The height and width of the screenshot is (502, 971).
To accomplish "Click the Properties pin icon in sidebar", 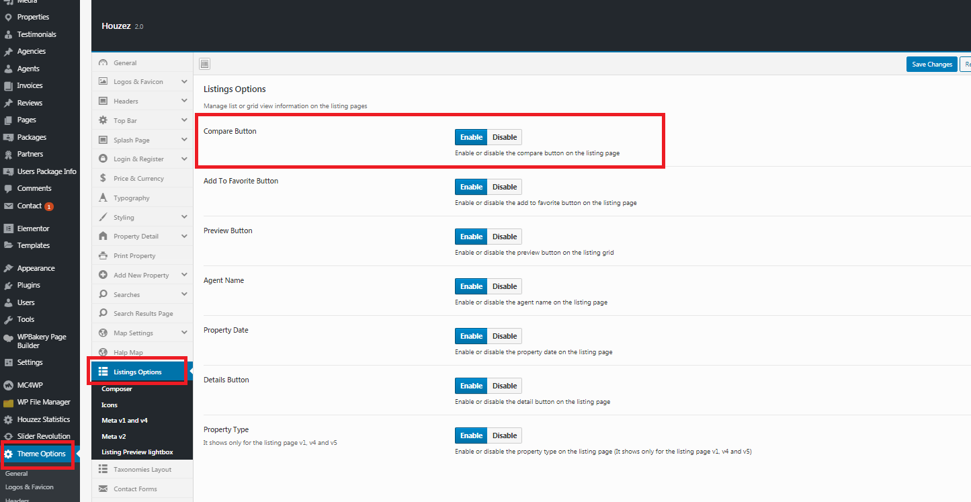I will (8, 17).
